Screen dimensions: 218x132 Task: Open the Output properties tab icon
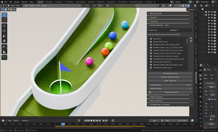point(201,79)
